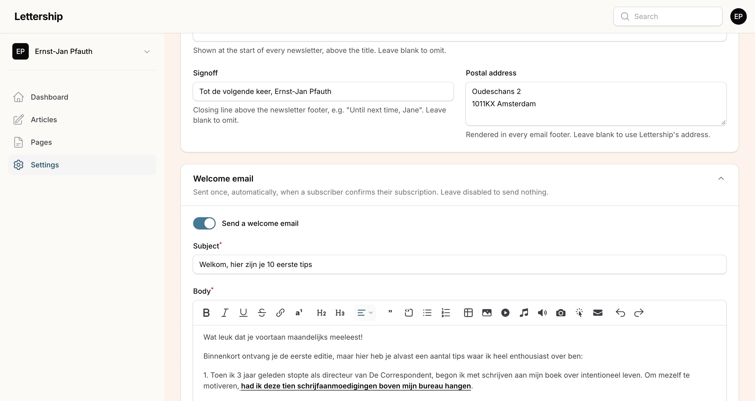This screenshot has height=401, width=755.
Task: Open Pages in the sidebar
Action: coord(82,142)
